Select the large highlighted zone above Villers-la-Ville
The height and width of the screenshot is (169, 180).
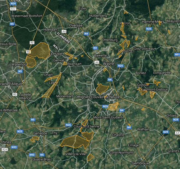point(75,141)
